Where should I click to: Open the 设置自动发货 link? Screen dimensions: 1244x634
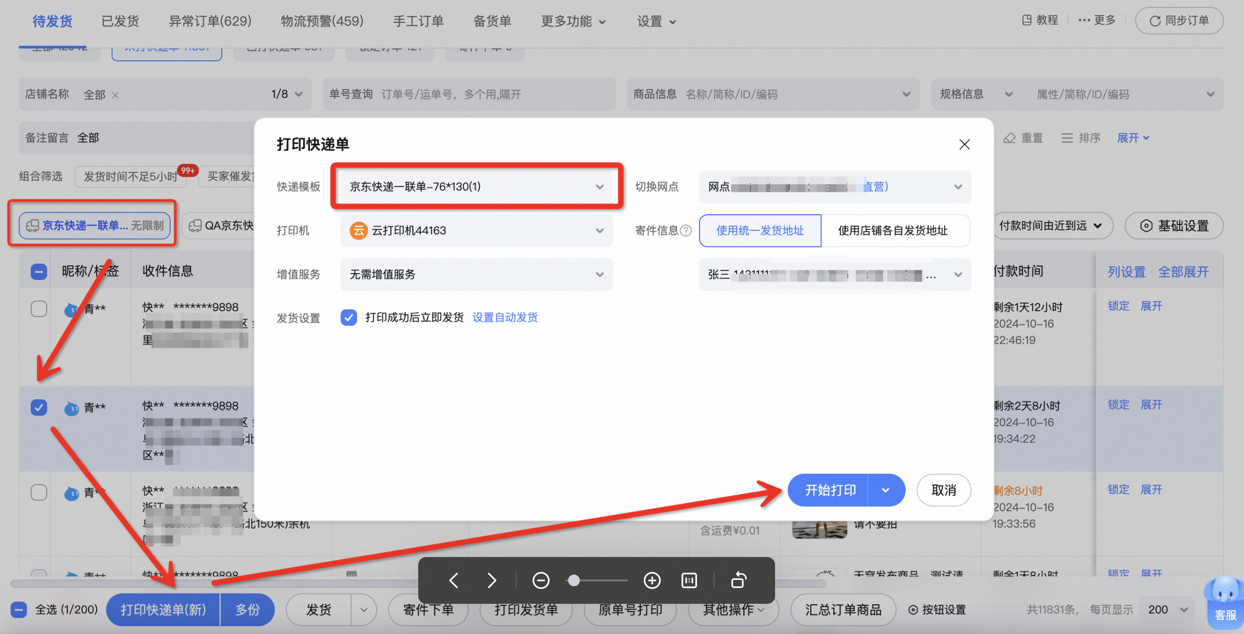(x=505, y=317)
